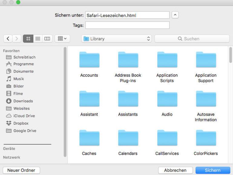233x175 pixels.
Task: Click the Suchen search field
Action: click(192, 39)
